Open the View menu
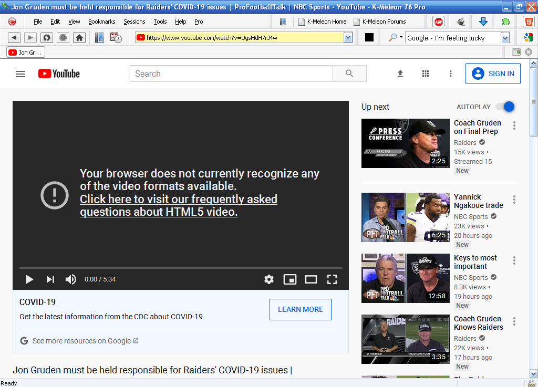Image resolution: width=538 pixels, height=387 pixels. [x=74, y=22]
